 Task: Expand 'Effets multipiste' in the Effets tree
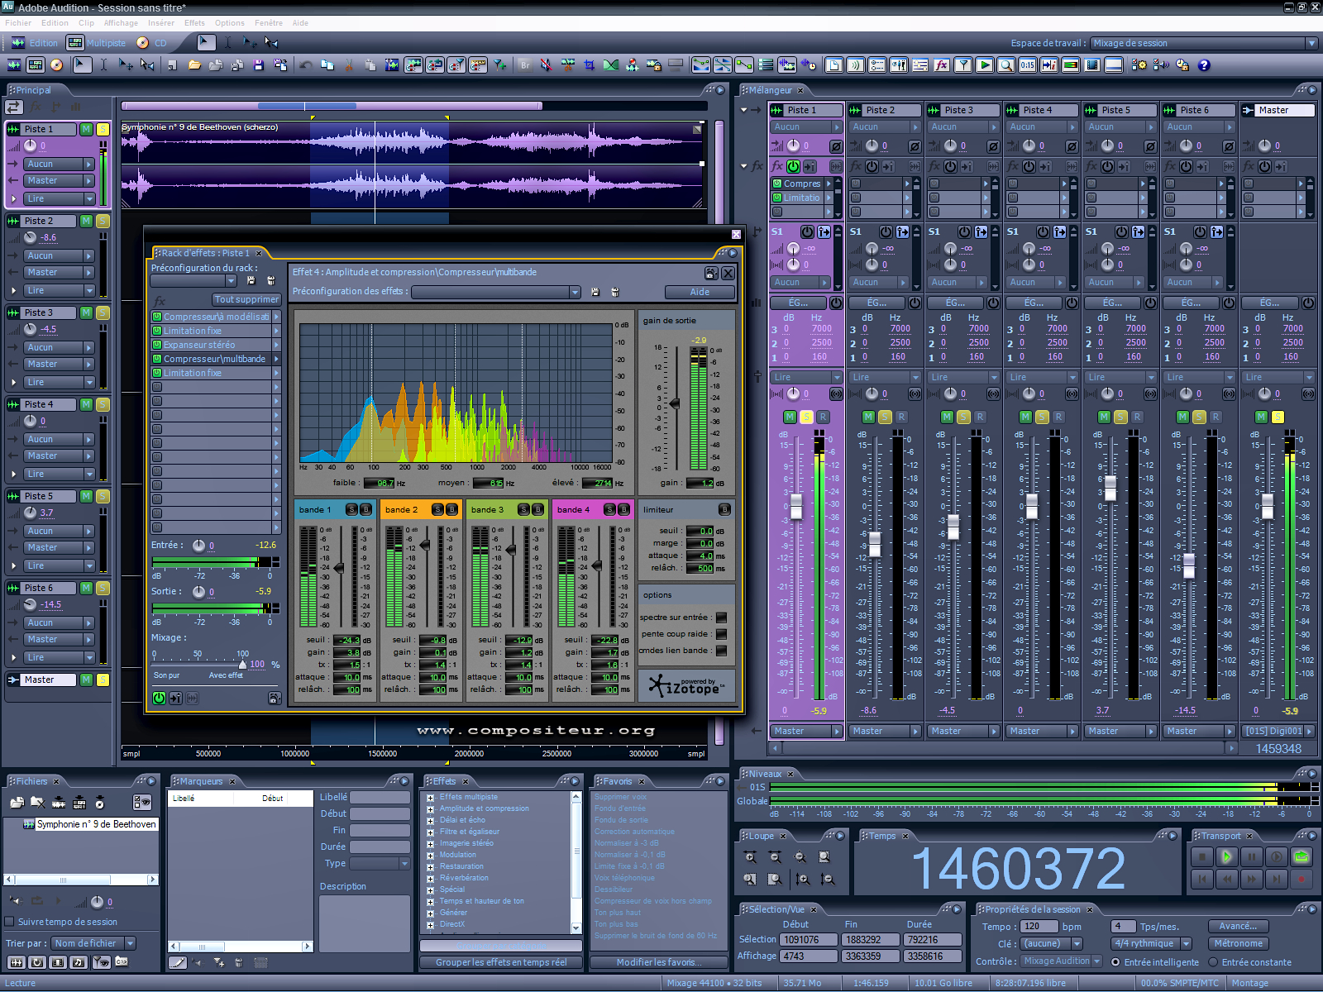point(431,798)
